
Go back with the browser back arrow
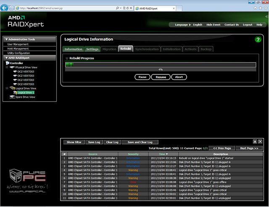coord(4,8)
